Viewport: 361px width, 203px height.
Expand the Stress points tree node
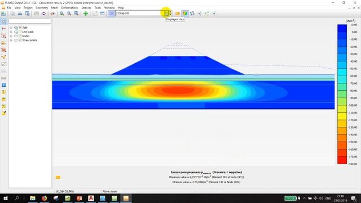point(11,40)
